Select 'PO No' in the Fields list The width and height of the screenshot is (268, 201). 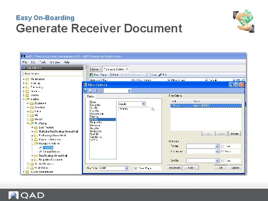pyautogui.click(x=103, y=119)
